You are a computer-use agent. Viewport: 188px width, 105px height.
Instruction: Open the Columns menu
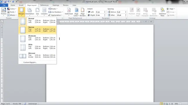44,12
